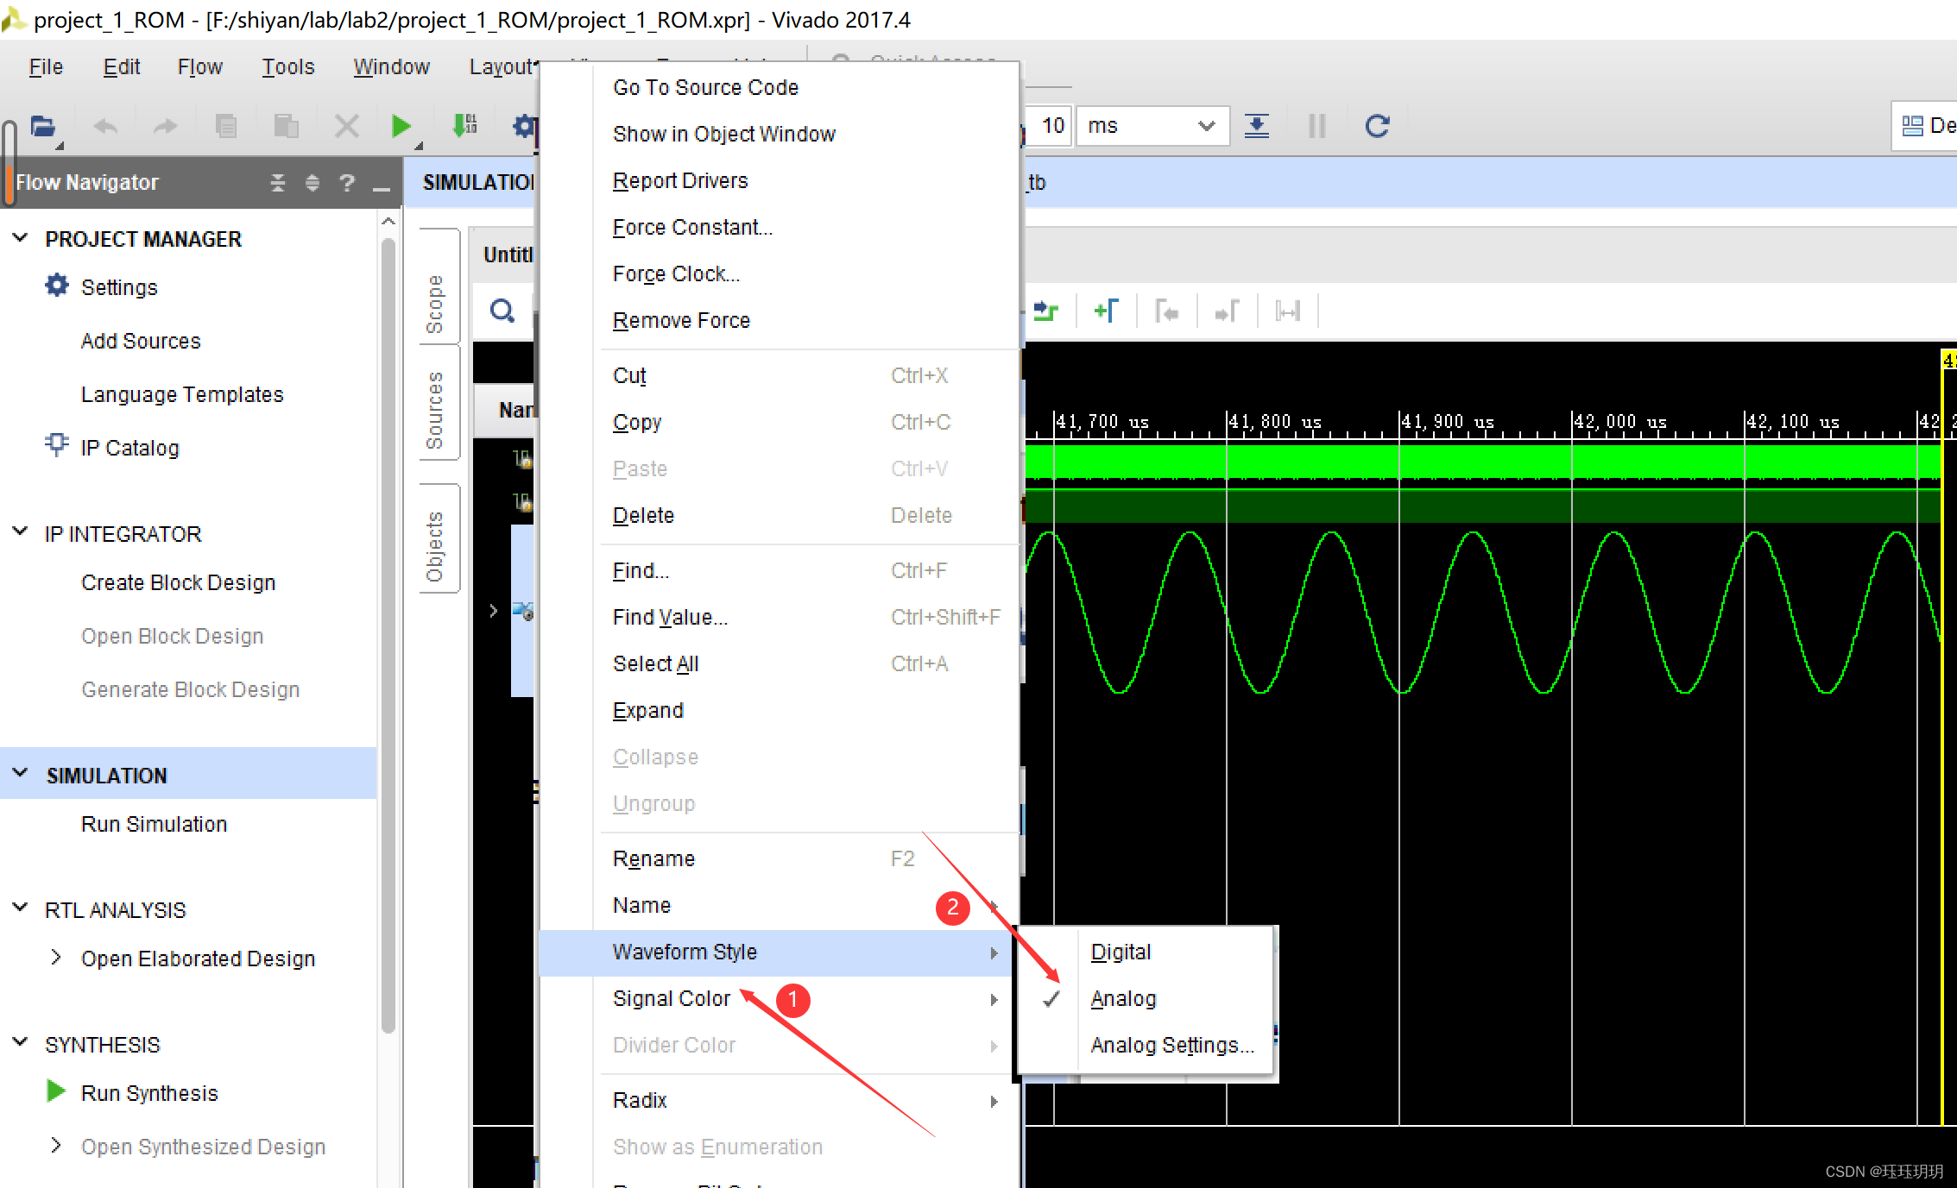Toggle the checked Analog waveform style
Viewport: 1957px width, 1188px height.
tap(1122, 997)
